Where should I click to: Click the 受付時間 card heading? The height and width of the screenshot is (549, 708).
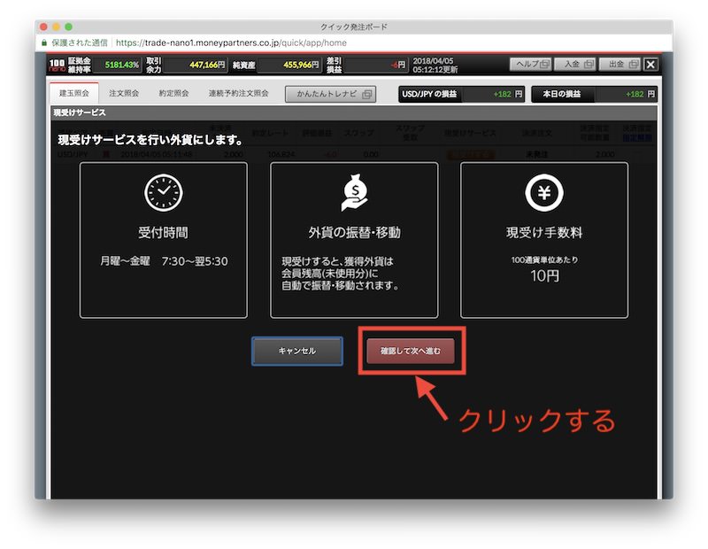(x=163, y=233)
